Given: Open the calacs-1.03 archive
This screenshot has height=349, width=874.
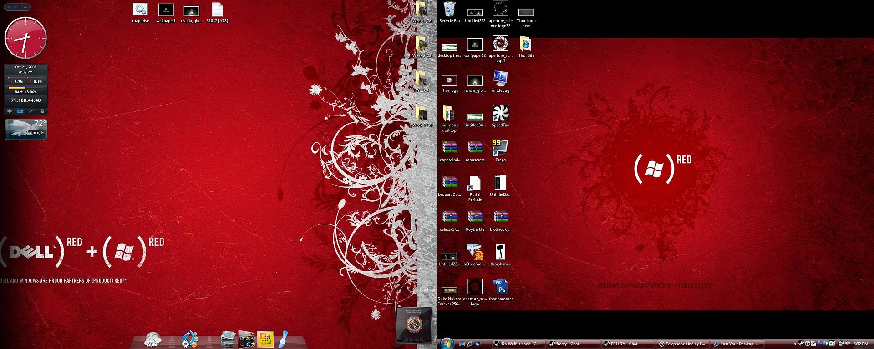Looking at the screenshot, I should click(x=449, y=220).
